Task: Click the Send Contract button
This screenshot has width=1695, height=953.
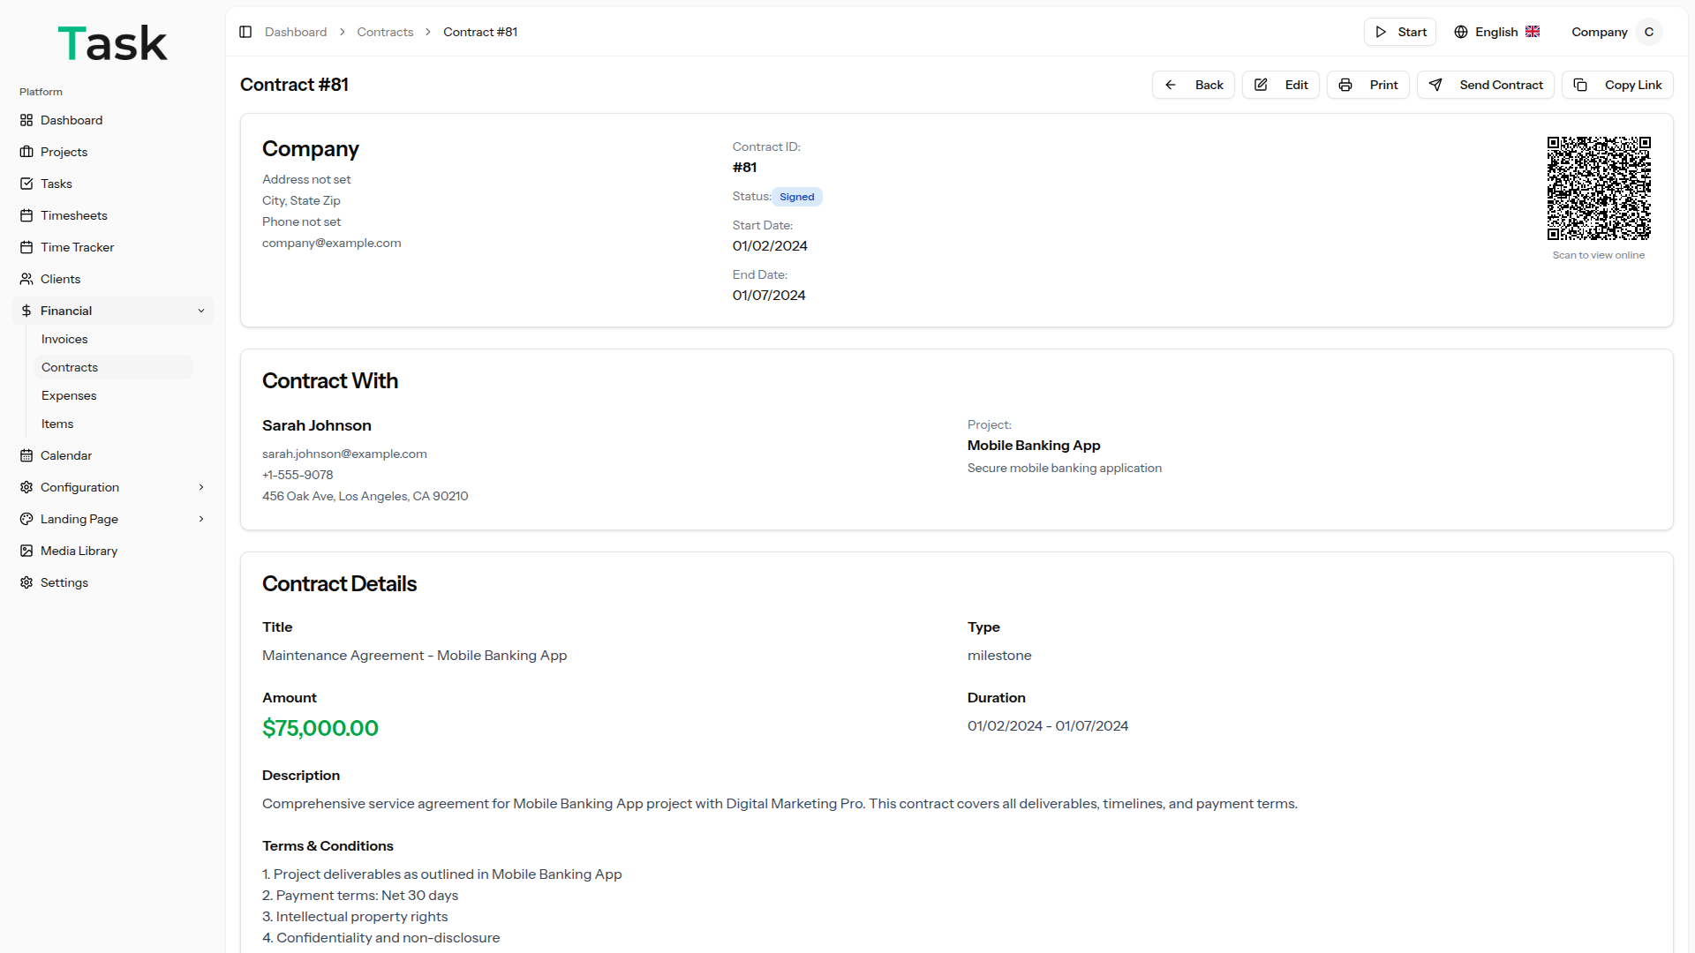Action: click(x=1485, y=85)
